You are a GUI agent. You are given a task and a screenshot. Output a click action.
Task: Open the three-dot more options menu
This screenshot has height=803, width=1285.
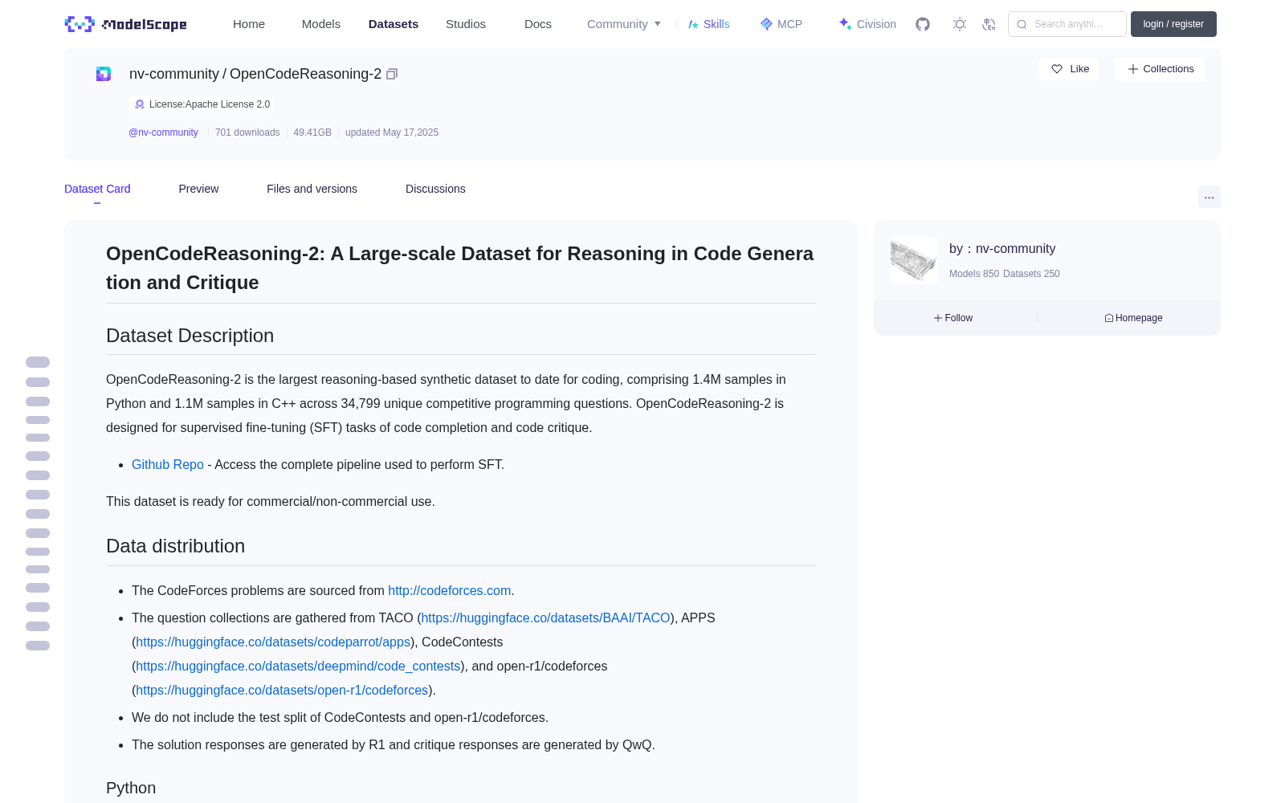pos(1209,197)
